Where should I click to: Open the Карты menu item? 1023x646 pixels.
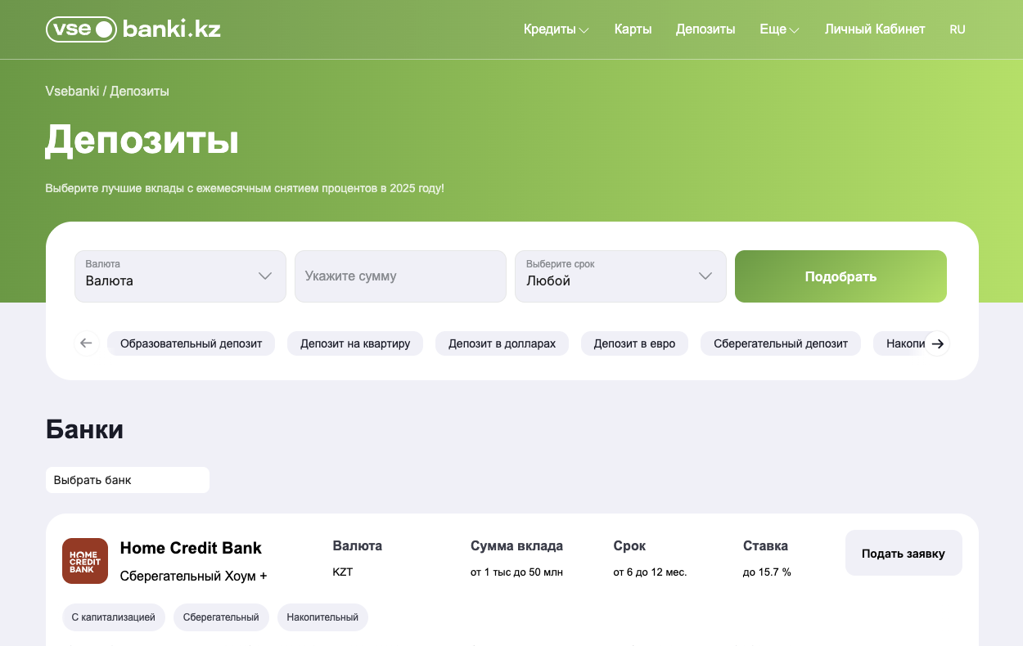click(x=633, y=29)
